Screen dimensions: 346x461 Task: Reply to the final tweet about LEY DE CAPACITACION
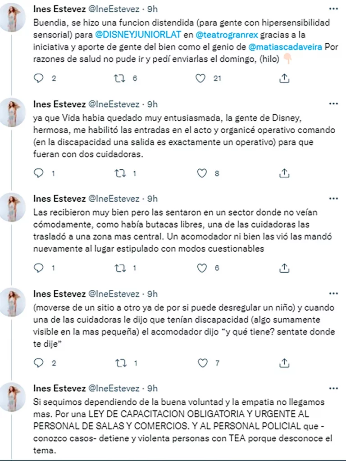point(40,459)
